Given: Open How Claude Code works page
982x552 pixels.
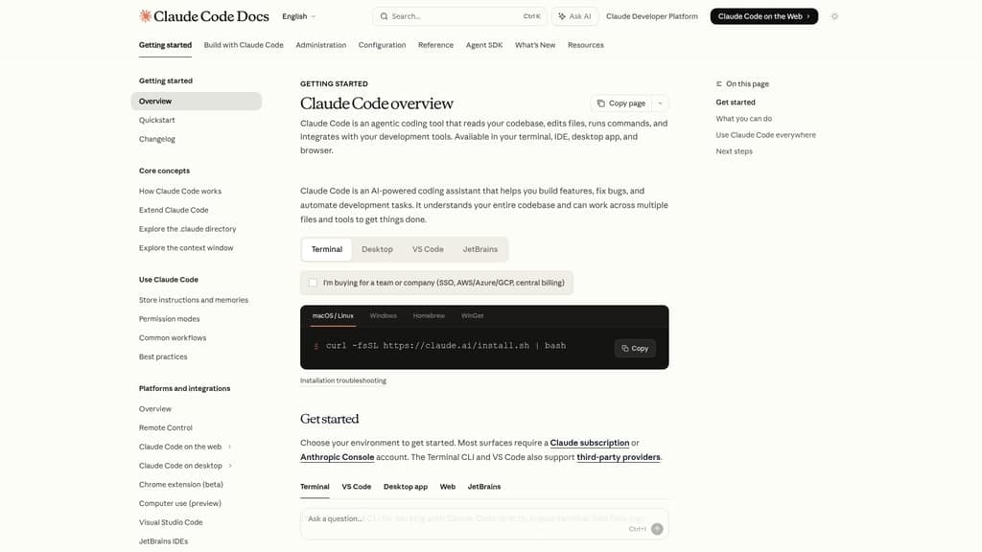Looking at the screenshot, I should (180, 191).
